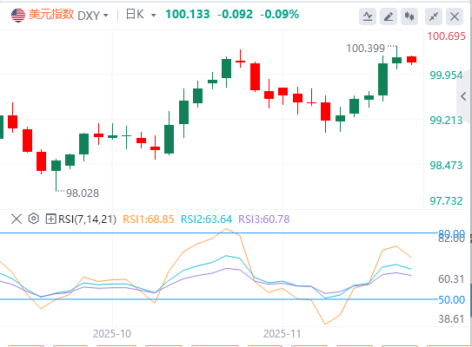
Task: Toggle the blue RSI2:63.64 line label
Action: tap(206, 219)
